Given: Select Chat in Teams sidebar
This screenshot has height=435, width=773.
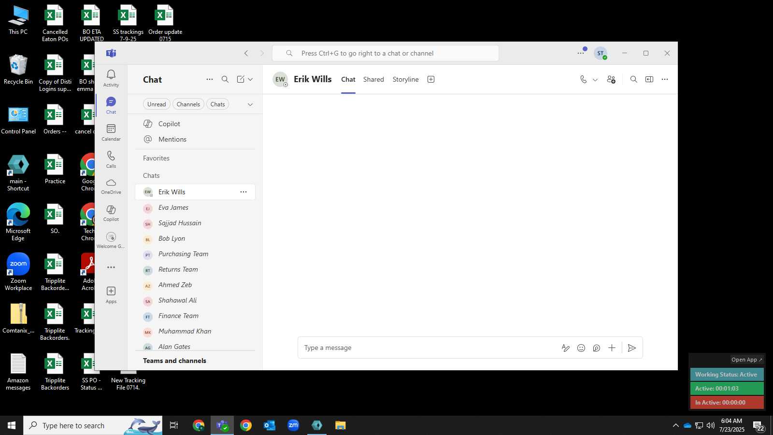Looking at the screenshot, I should [111, 105].
